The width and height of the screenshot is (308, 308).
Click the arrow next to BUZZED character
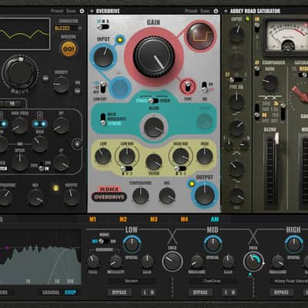(x=80, y=28)
